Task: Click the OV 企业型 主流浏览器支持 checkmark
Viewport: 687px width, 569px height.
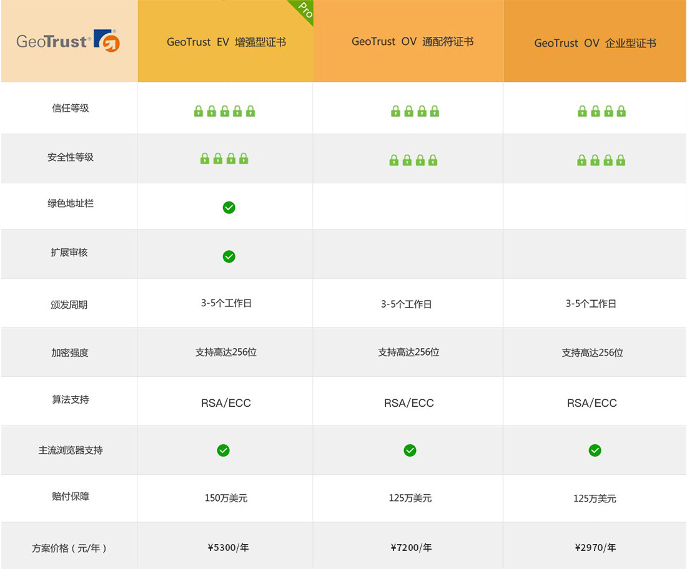Action: click(595, 450)
